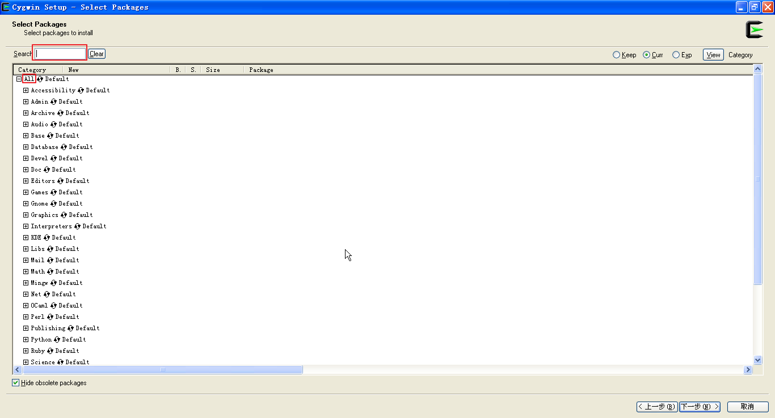Click the cycle icon next to Graphics

64,215
